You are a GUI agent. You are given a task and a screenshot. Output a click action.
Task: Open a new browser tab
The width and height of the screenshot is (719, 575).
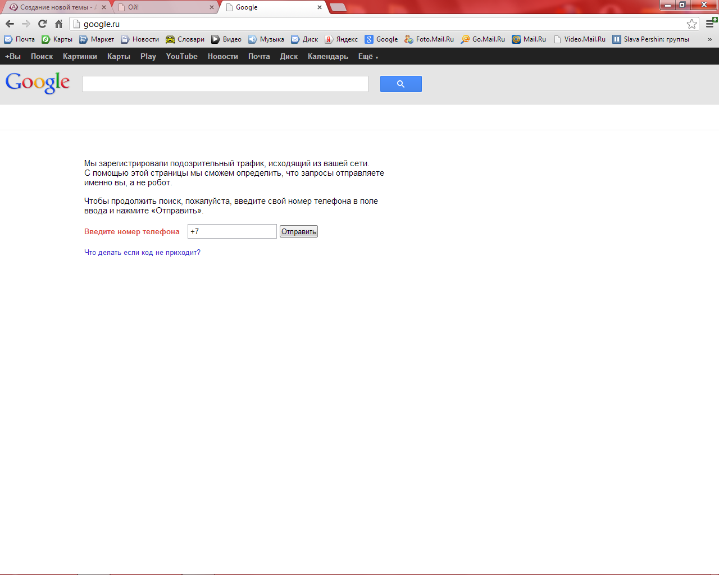pos(338,7)
